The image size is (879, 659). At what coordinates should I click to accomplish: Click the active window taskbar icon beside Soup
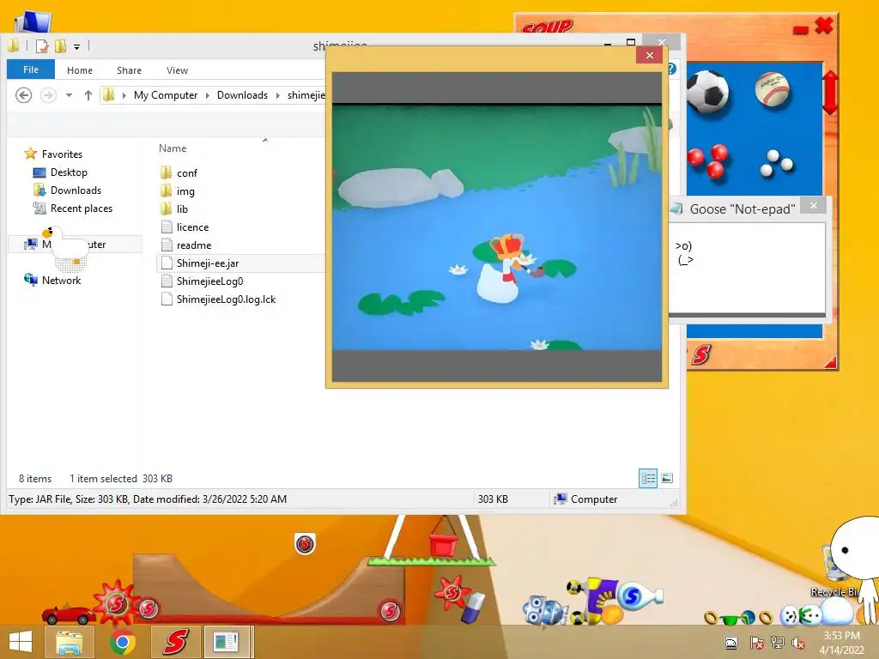(x=227, y=642)
